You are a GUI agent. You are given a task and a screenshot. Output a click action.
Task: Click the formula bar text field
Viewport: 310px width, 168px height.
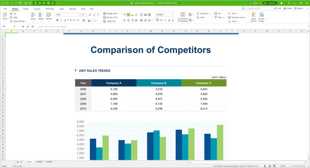[x=172, y=27]
